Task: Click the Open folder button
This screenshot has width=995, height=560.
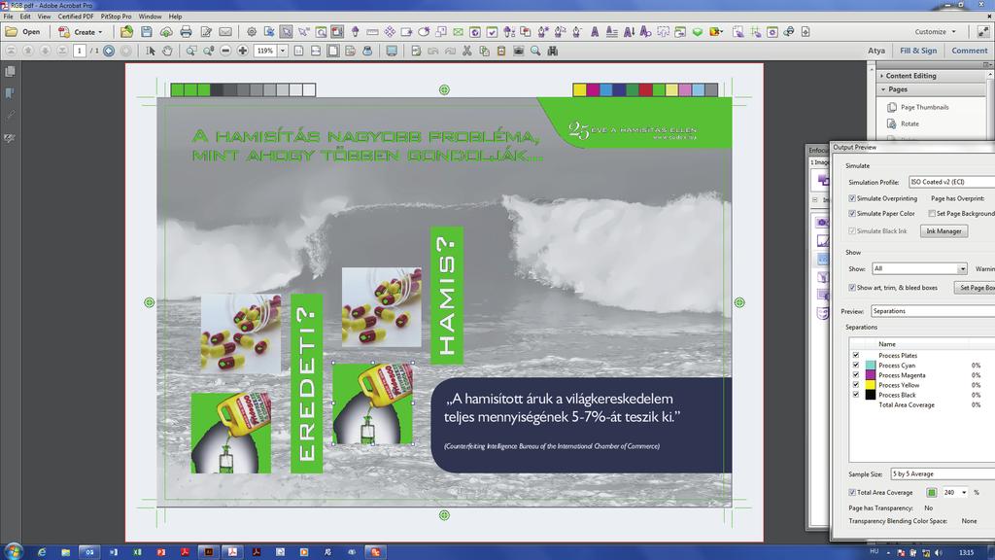Action: (x=23, y=32)
